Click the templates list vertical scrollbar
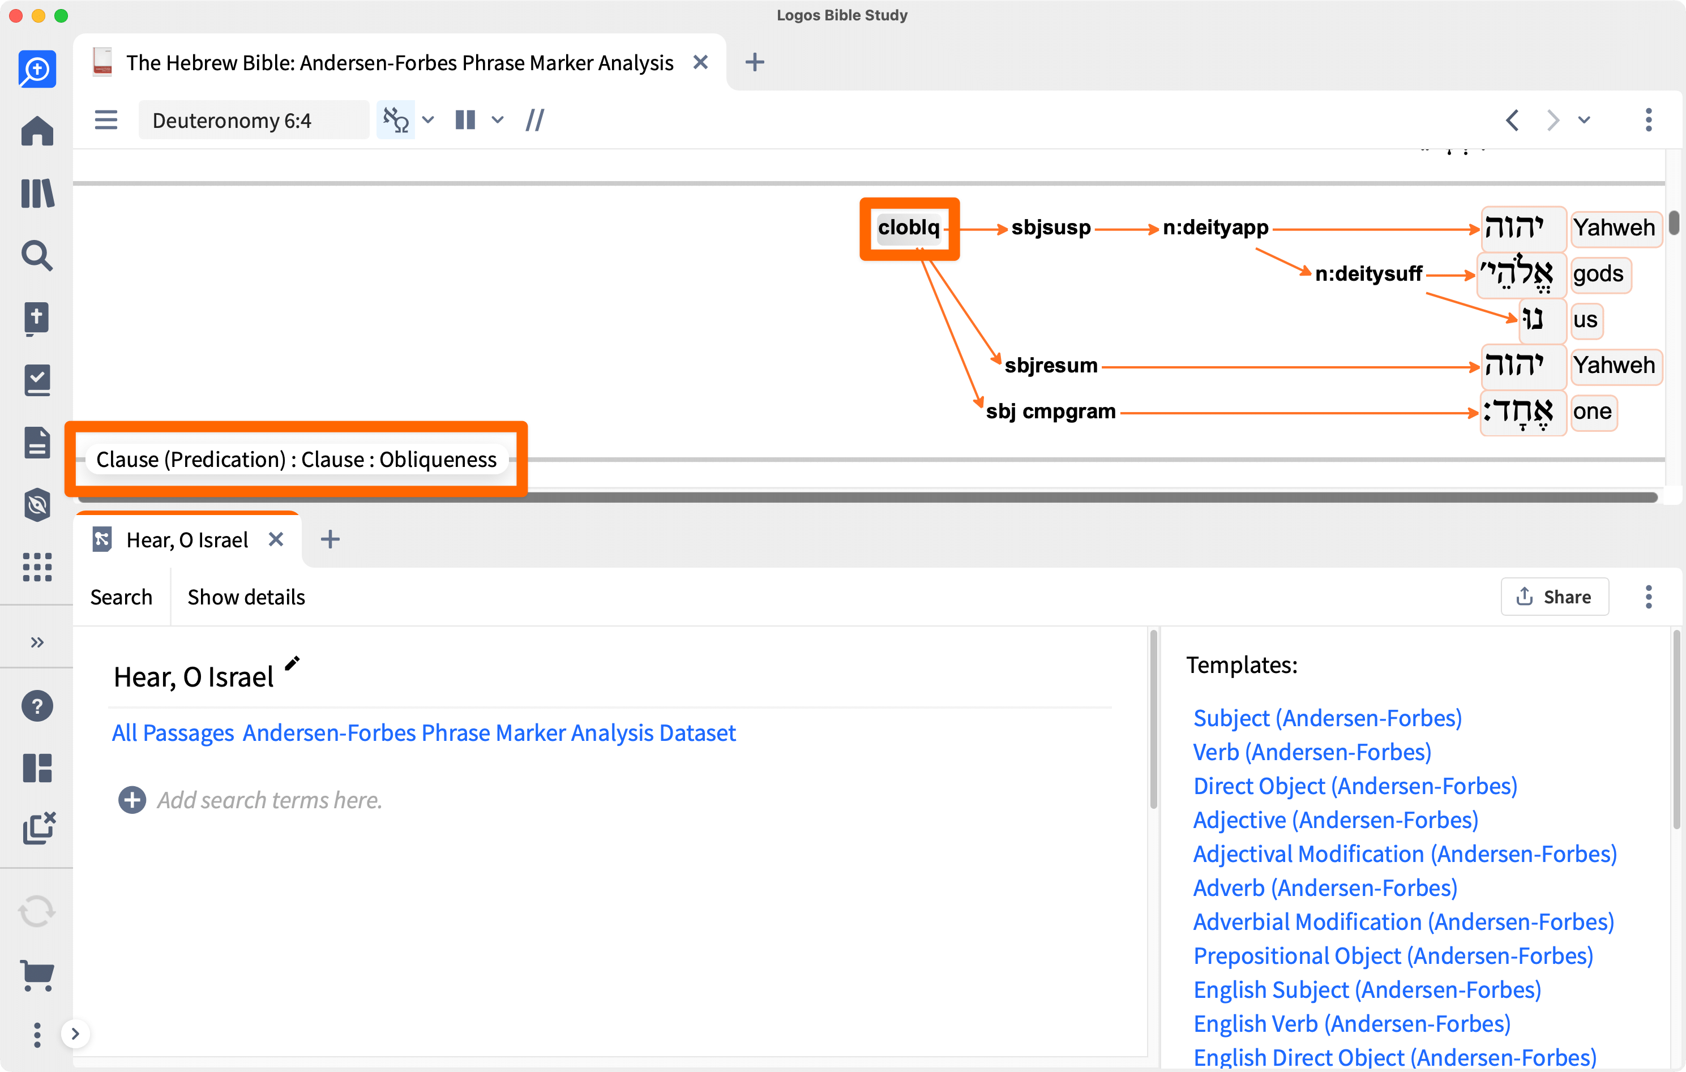The image size is (1686, 1072). click(1676, 730)
